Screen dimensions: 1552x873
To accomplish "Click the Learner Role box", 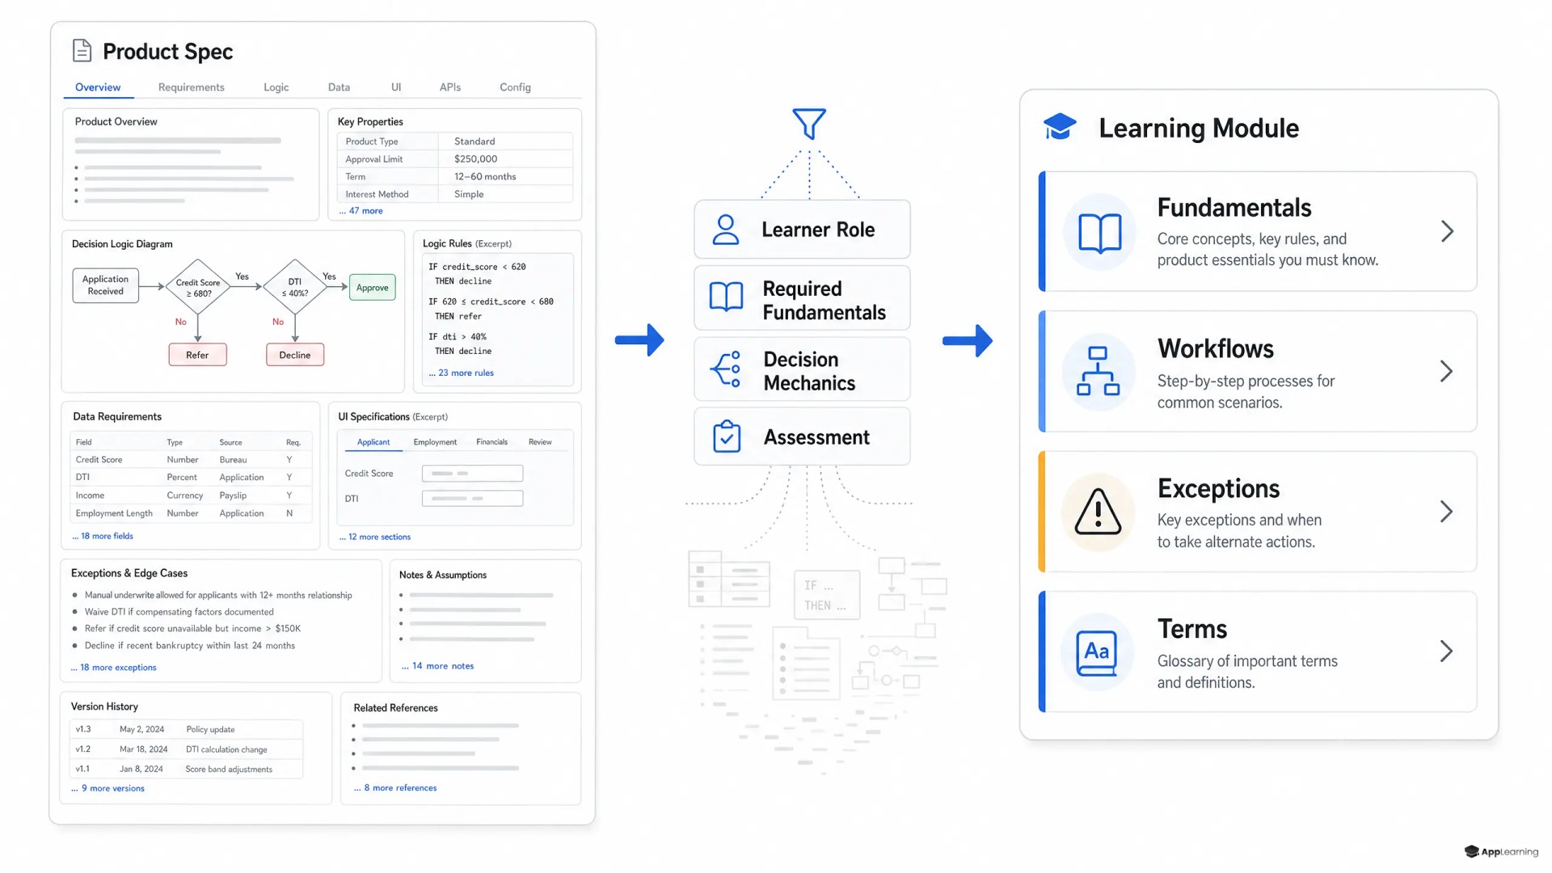I will pyautogui.click(x=802, y=230).
